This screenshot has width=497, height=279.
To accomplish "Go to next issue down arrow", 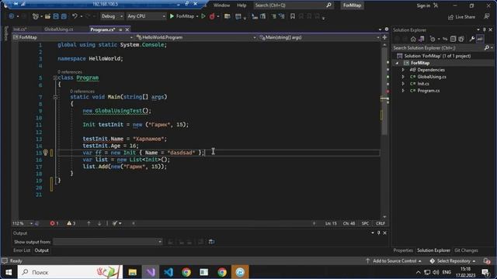I will click(99, 223).
